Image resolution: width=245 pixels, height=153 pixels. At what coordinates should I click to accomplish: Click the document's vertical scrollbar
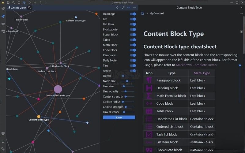[x=244, y=35]
